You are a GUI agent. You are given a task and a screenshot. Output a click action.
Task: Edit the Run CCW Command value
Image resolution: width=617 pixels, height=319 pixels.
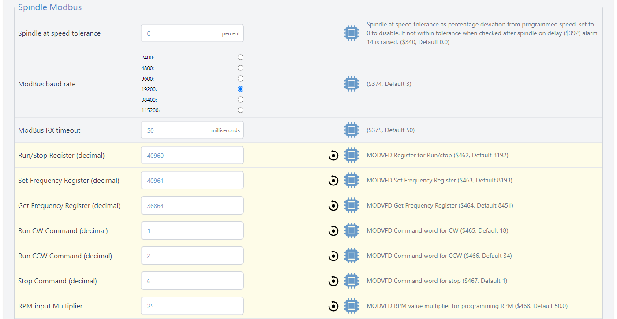[x=192, y=256]
